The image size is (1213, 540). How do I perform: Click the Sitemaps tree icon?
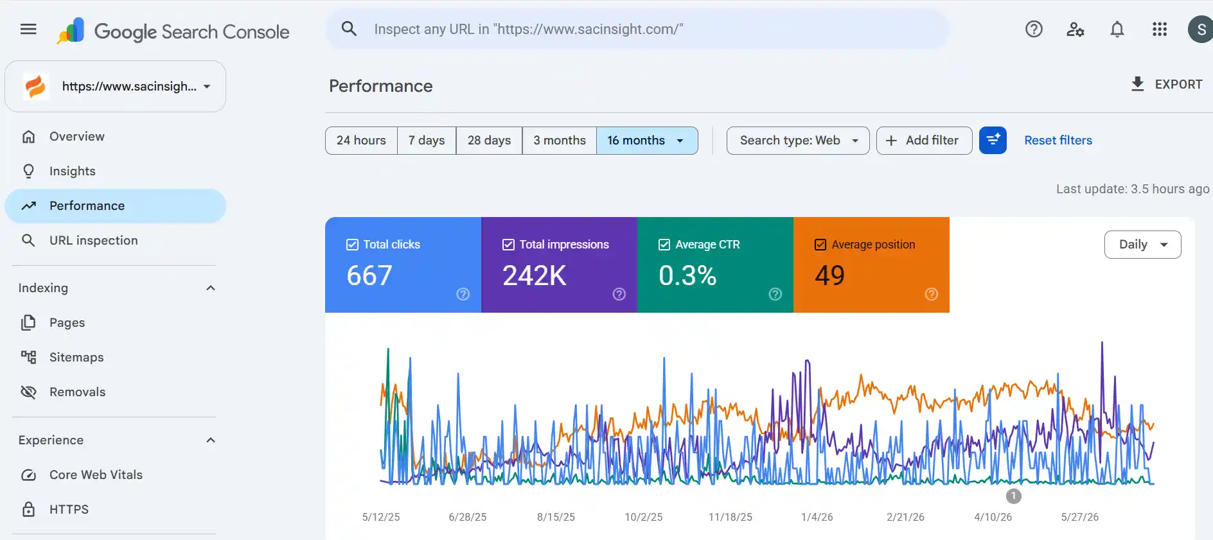(x=28, y=358)
